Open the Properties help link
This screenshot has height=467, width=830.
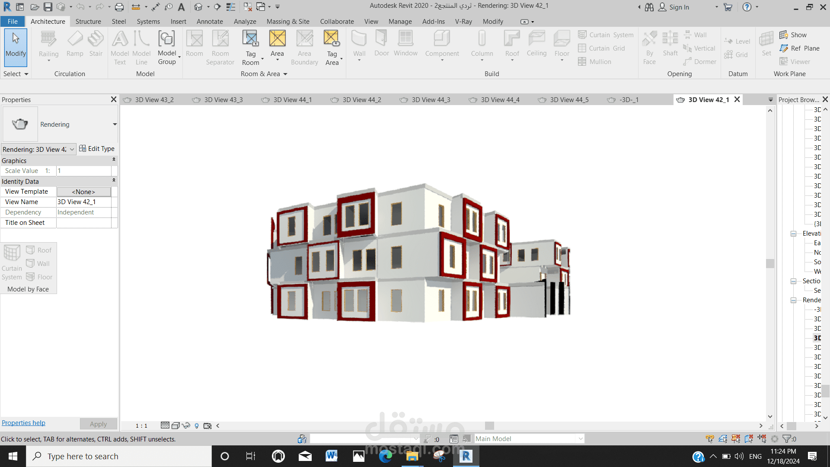tap(23, 423)
